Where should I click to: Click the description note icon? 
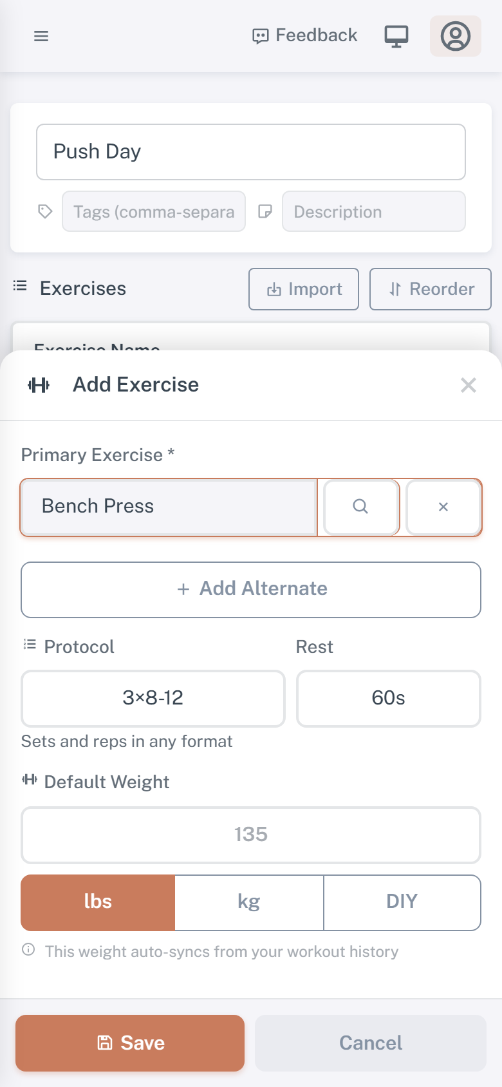[266, 211]
